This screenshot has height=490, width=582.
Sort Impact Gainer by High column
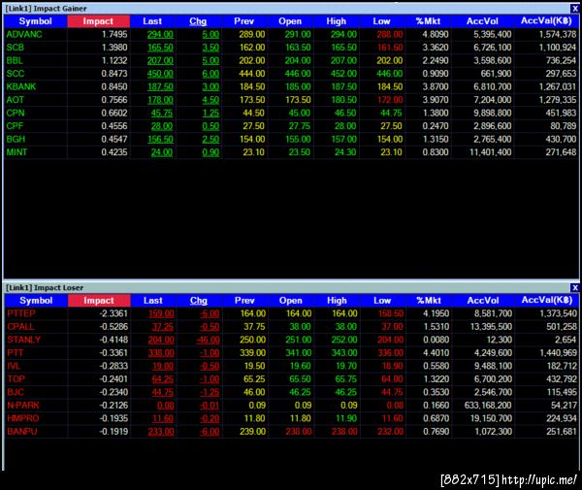(x=337, y=21)
